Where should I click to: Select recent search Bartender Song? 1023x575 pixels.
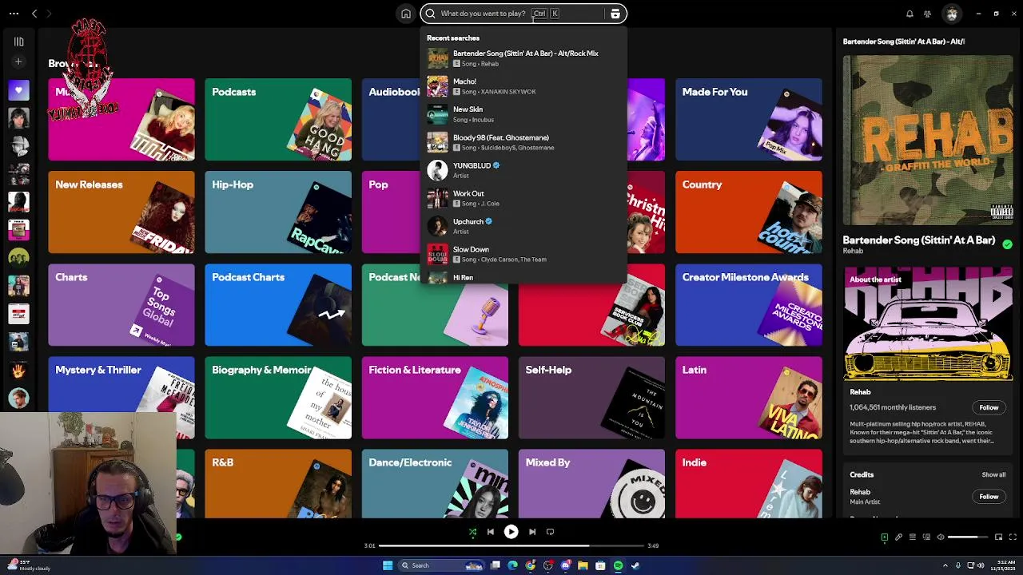point(523,58)
